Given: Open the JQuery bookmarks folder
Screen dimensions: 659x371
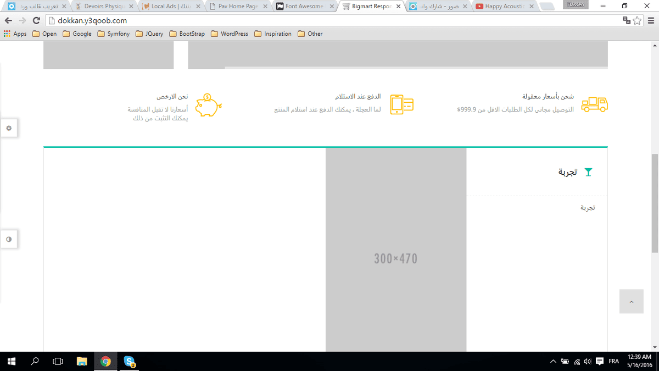Looking at the screenshot, I should (x=149, y=34).
